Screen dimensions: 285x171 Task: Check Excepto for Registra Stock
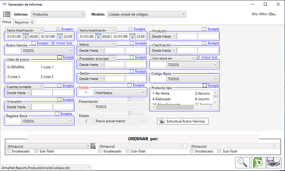(57, 114)
